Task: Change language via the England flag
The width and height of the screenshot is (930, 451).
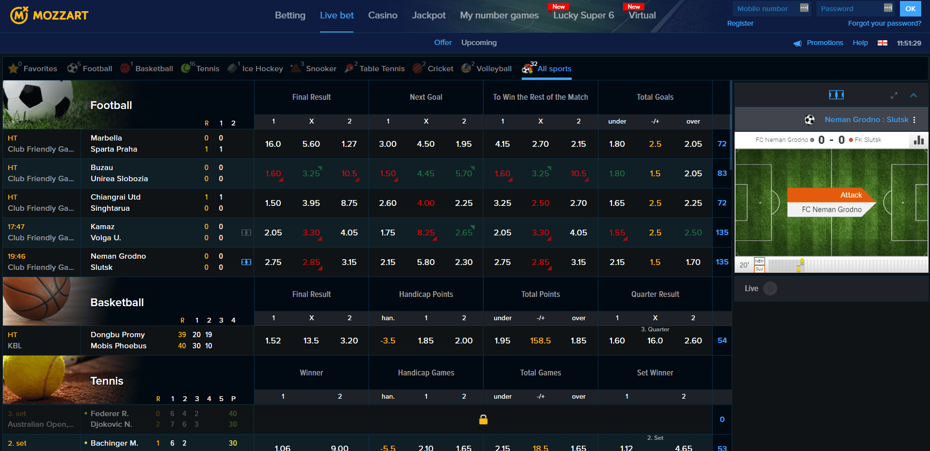Action: 882,43
